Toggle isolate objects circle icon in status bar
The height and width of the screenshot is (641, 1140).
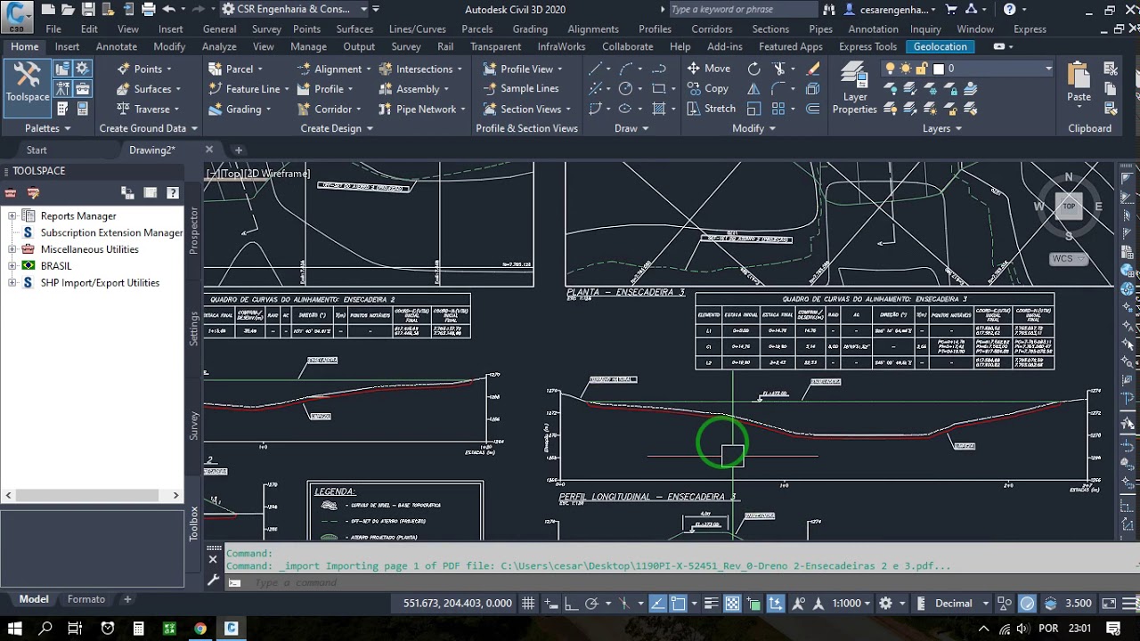point(1027,603)
